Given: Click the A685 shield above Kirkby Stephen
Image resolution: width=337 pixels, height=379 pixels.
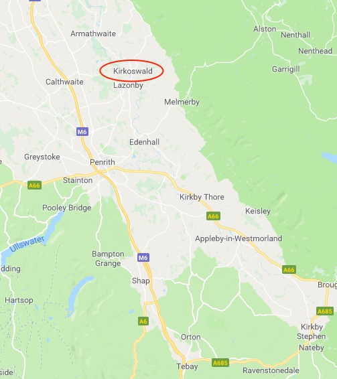Looking at the screenshot, I should tap(325, 311).
